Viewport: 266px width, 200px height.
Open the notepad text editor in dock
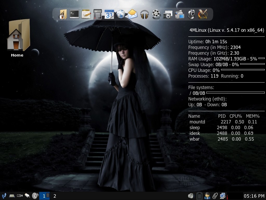[86, 14]
